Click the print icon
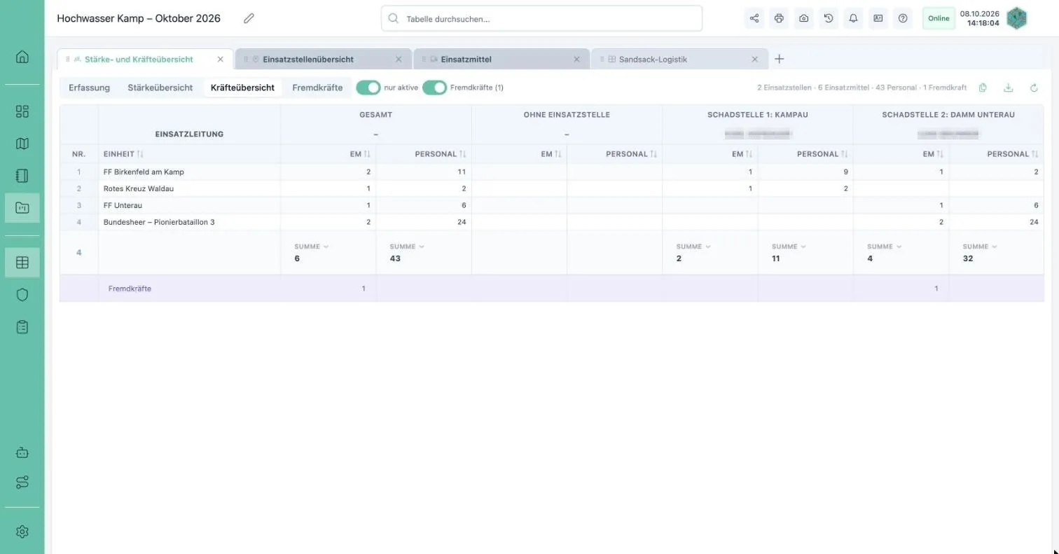The height and width of the screenshot is (554, 1059). coord(779,18)
